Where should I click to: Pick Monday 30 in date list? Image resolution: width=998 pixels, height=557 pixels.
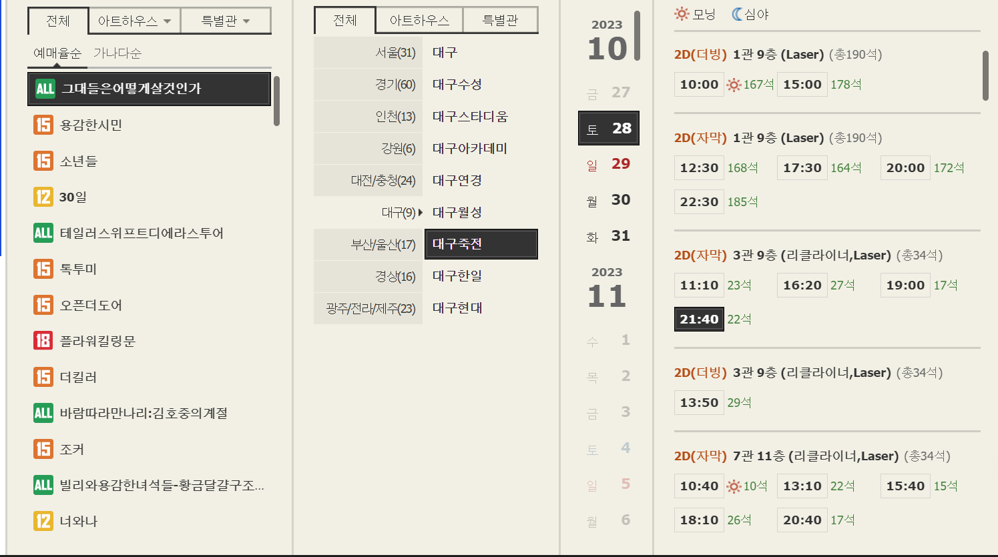pyautogui.click(x=608, y=200)
